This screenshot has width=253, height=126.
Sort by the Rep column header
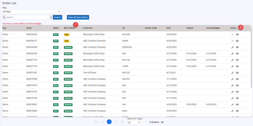4,28
